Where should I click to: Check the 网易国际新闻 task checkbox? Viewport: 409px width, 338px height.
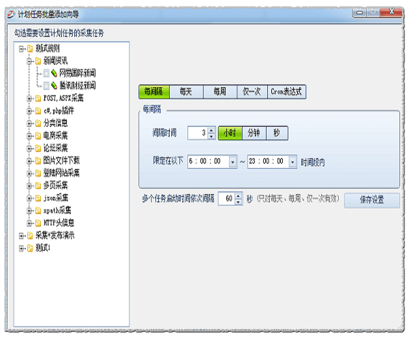[x=46, y=73]
